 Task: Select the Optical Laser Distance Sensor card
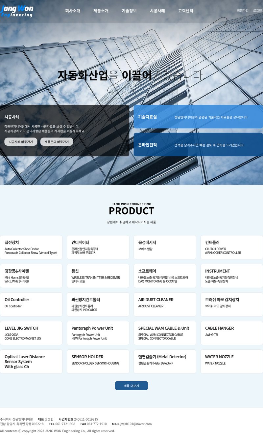pyautogui.click(x=31, y=362)
